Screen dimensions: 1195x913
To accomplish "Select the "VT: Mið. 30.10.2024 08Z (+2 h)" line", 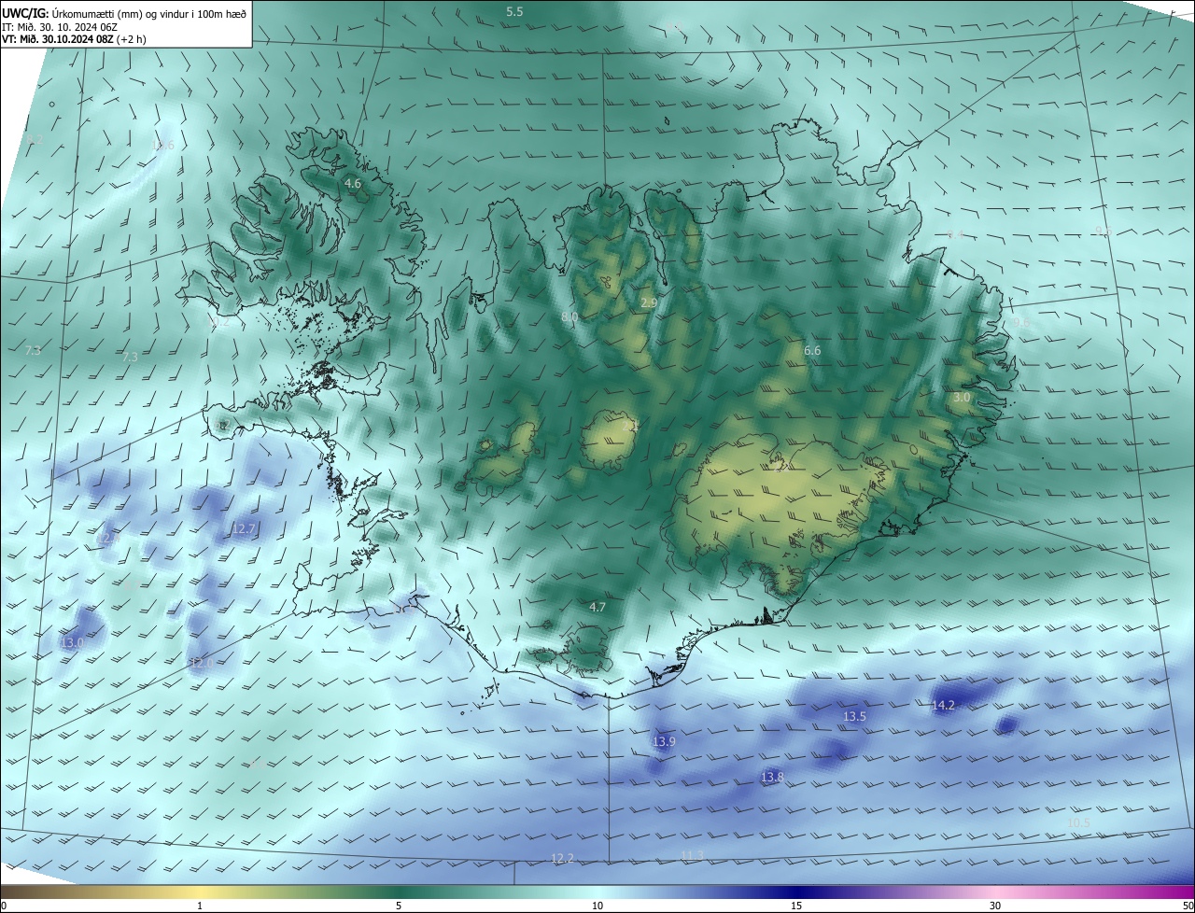I will click(x=74, y=39).
